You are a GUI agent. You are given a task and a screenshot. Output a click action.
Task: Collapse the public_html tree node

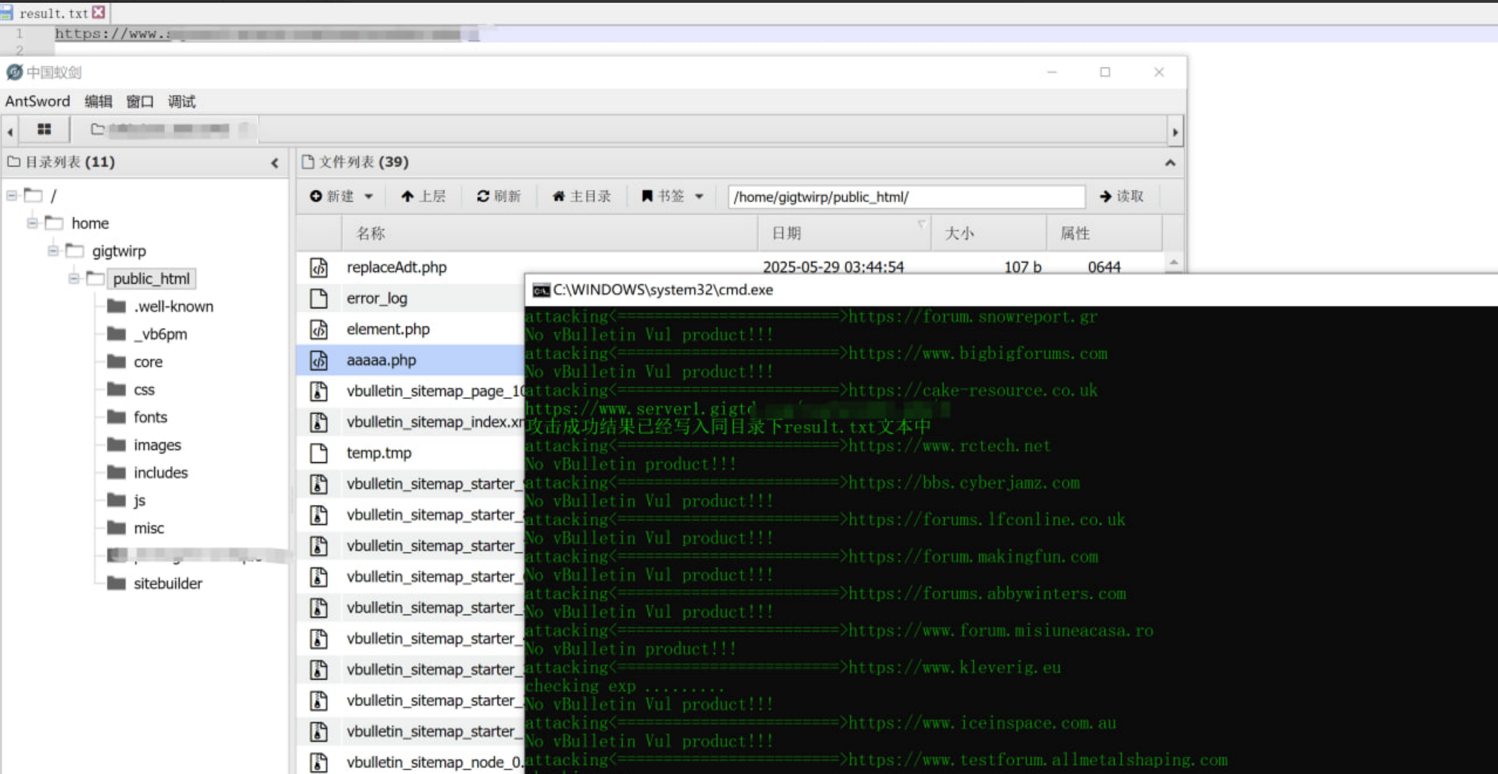click(73, 279)
